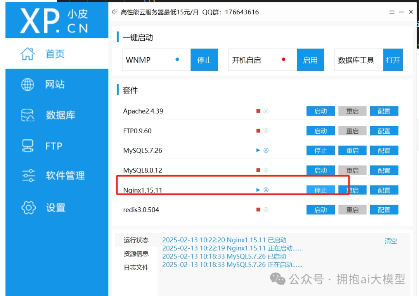This screenshot has width=419, height=296.
Task: Click the FTP server icon
Action: pyautogui.click(x=28, y=146)
